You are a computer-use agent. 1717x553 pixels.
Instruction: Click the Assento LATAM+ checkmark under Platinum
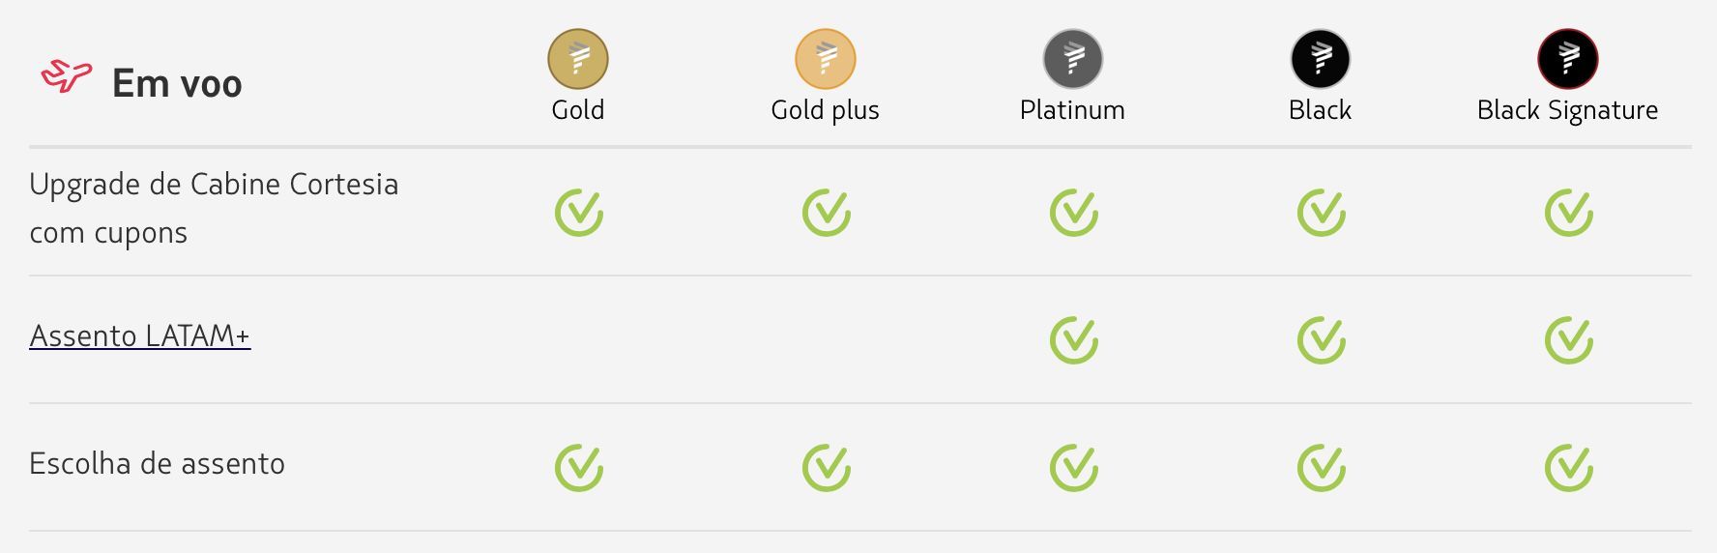[1074, 340]
